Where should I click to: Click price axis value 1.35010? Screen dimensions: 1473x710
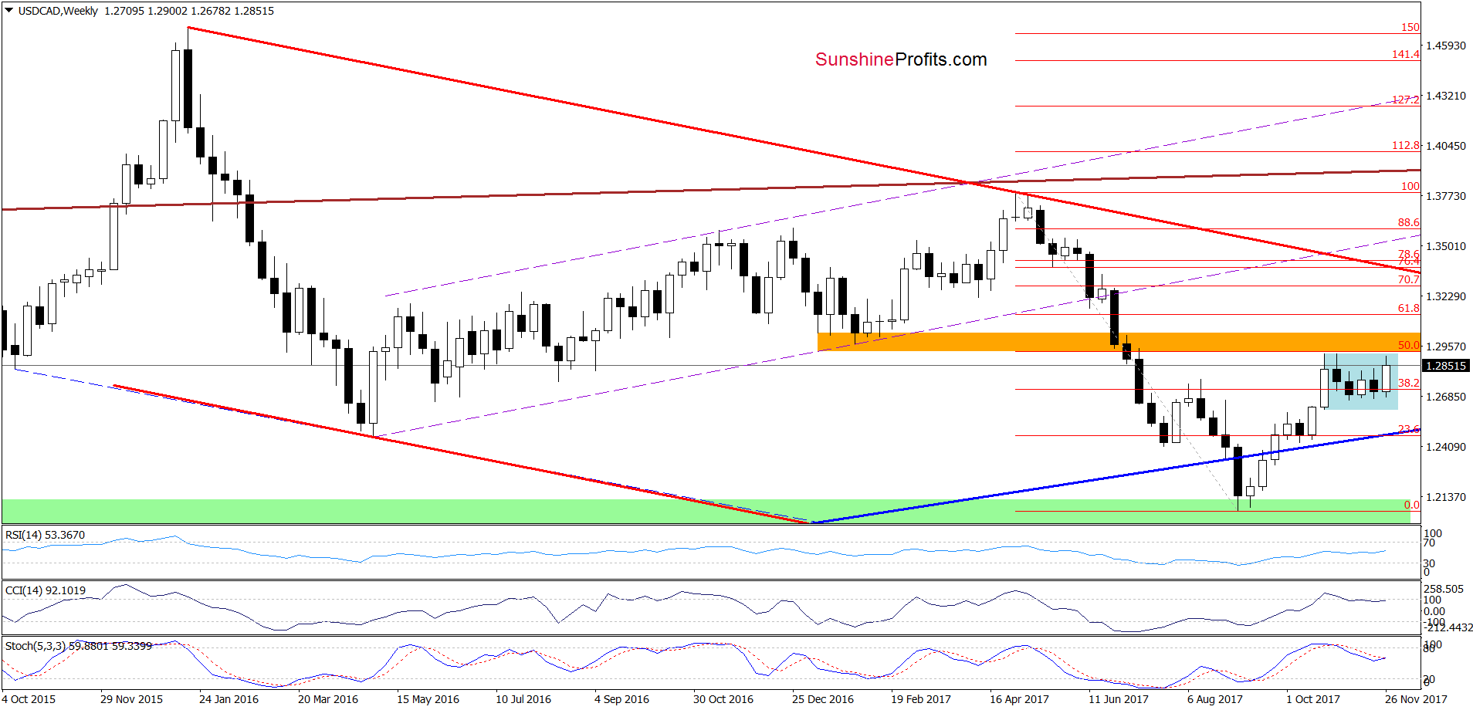pos(1445,246)
